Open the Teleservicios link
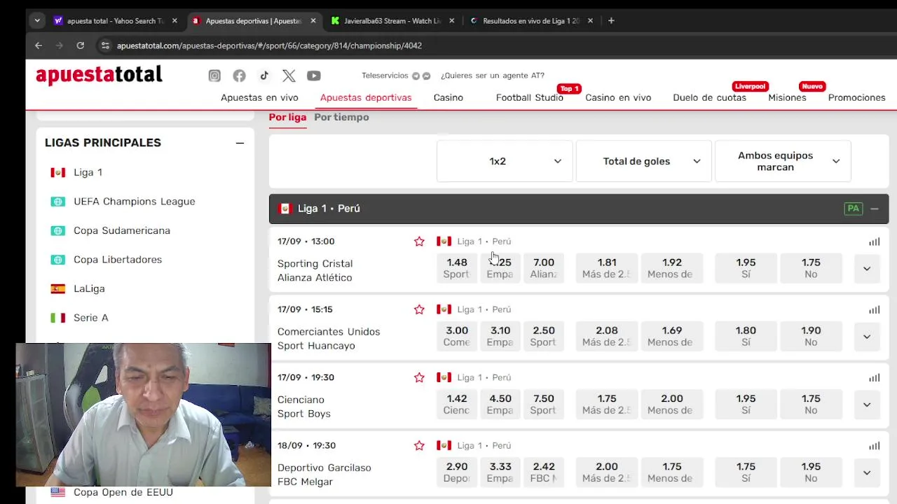This screenshot has height=504, width=897. click(x=395, y=76)
